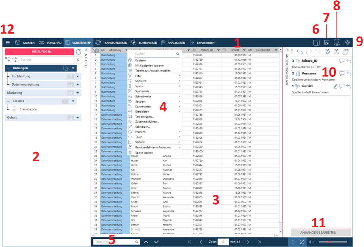Click the Tabelle suchen search field
Image resolution: width=364 pixels, height=247 pixels.
[x=116, y=242]
